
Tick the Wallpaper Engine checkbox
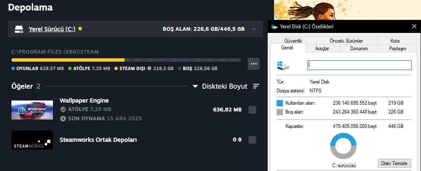[252, 110]
